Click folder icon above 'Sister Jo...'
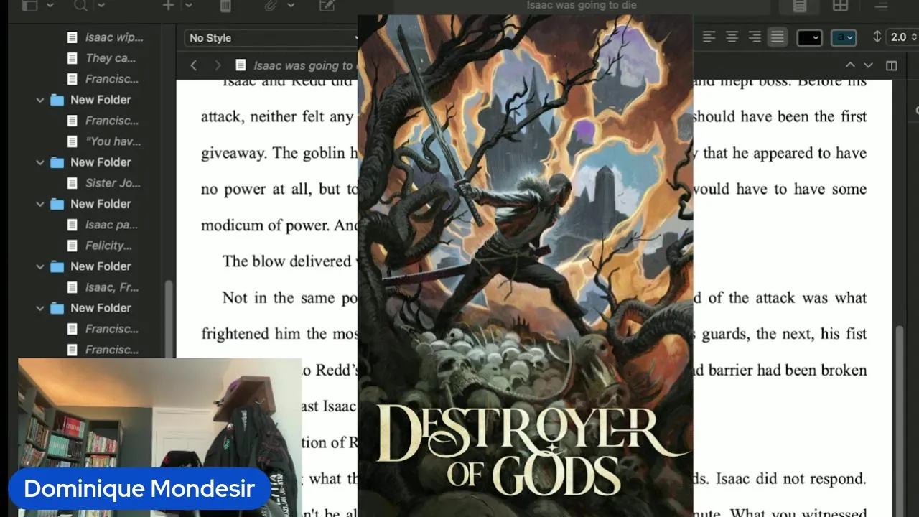Screen dimensions: 919x517 click(57, 162)
